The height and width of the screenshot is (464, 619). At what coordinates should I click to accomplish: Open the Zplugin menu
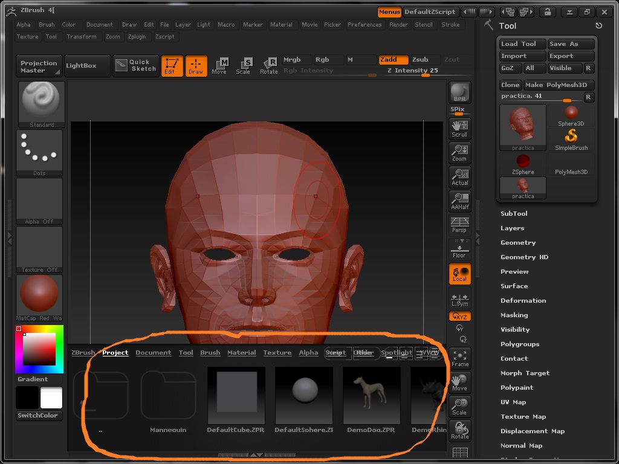(x=137, y=37)
